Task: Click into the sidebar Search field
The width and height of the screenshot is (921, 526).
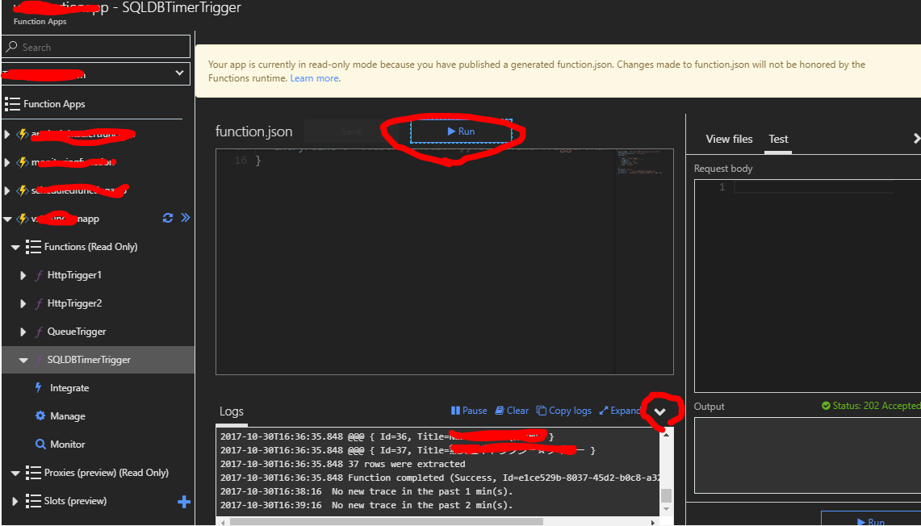Action: point(96,46)
